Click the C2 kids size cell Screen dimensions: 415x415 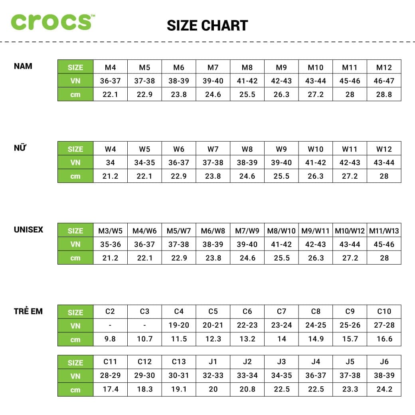coord(110,312)
